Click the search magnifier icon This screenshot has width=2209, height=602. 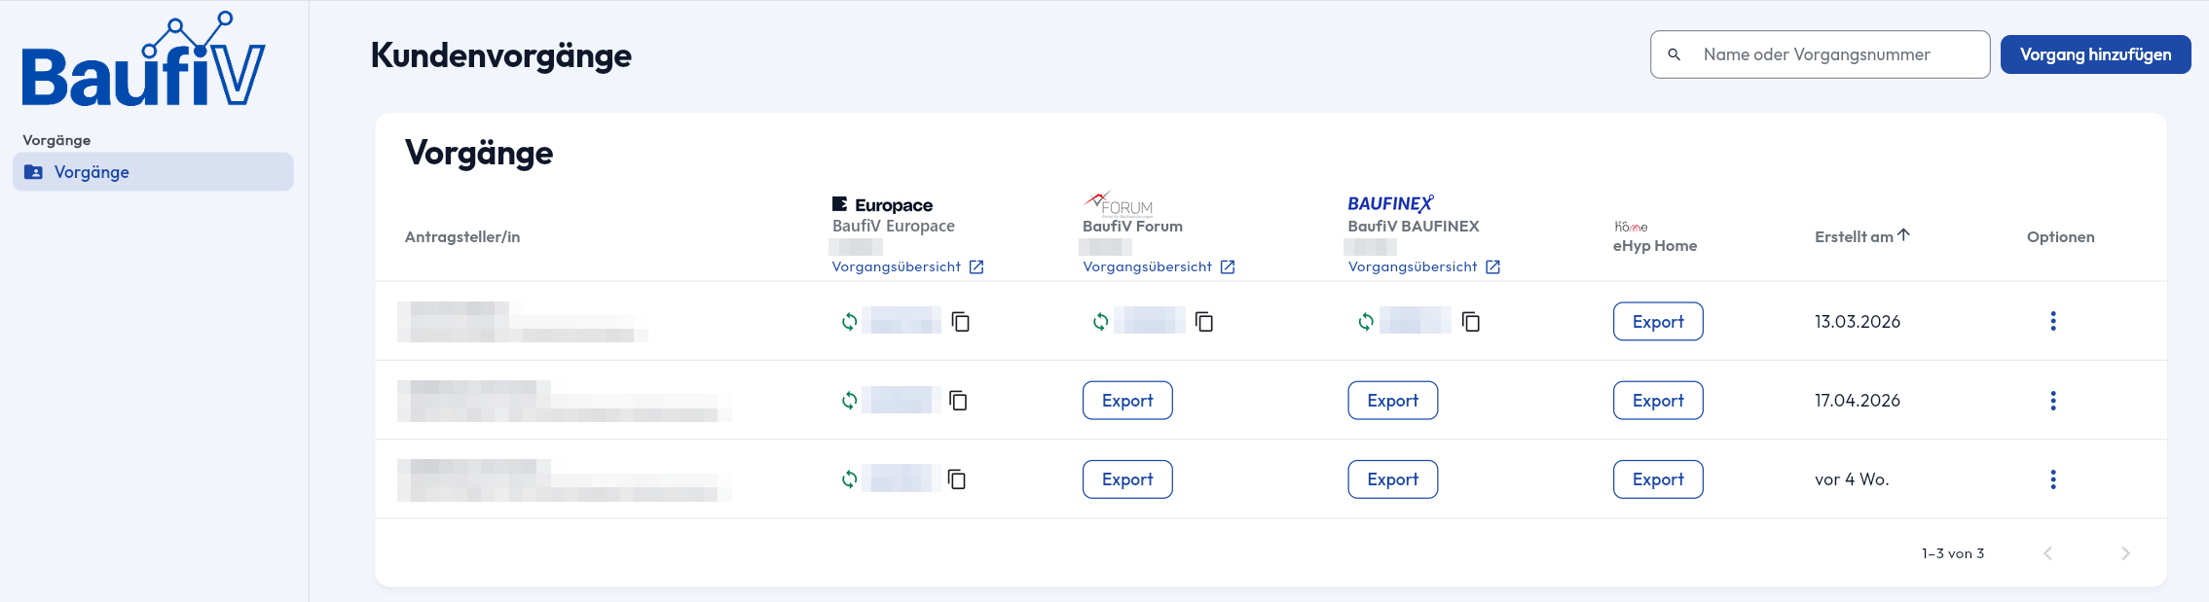click(x=1675, y=54)
